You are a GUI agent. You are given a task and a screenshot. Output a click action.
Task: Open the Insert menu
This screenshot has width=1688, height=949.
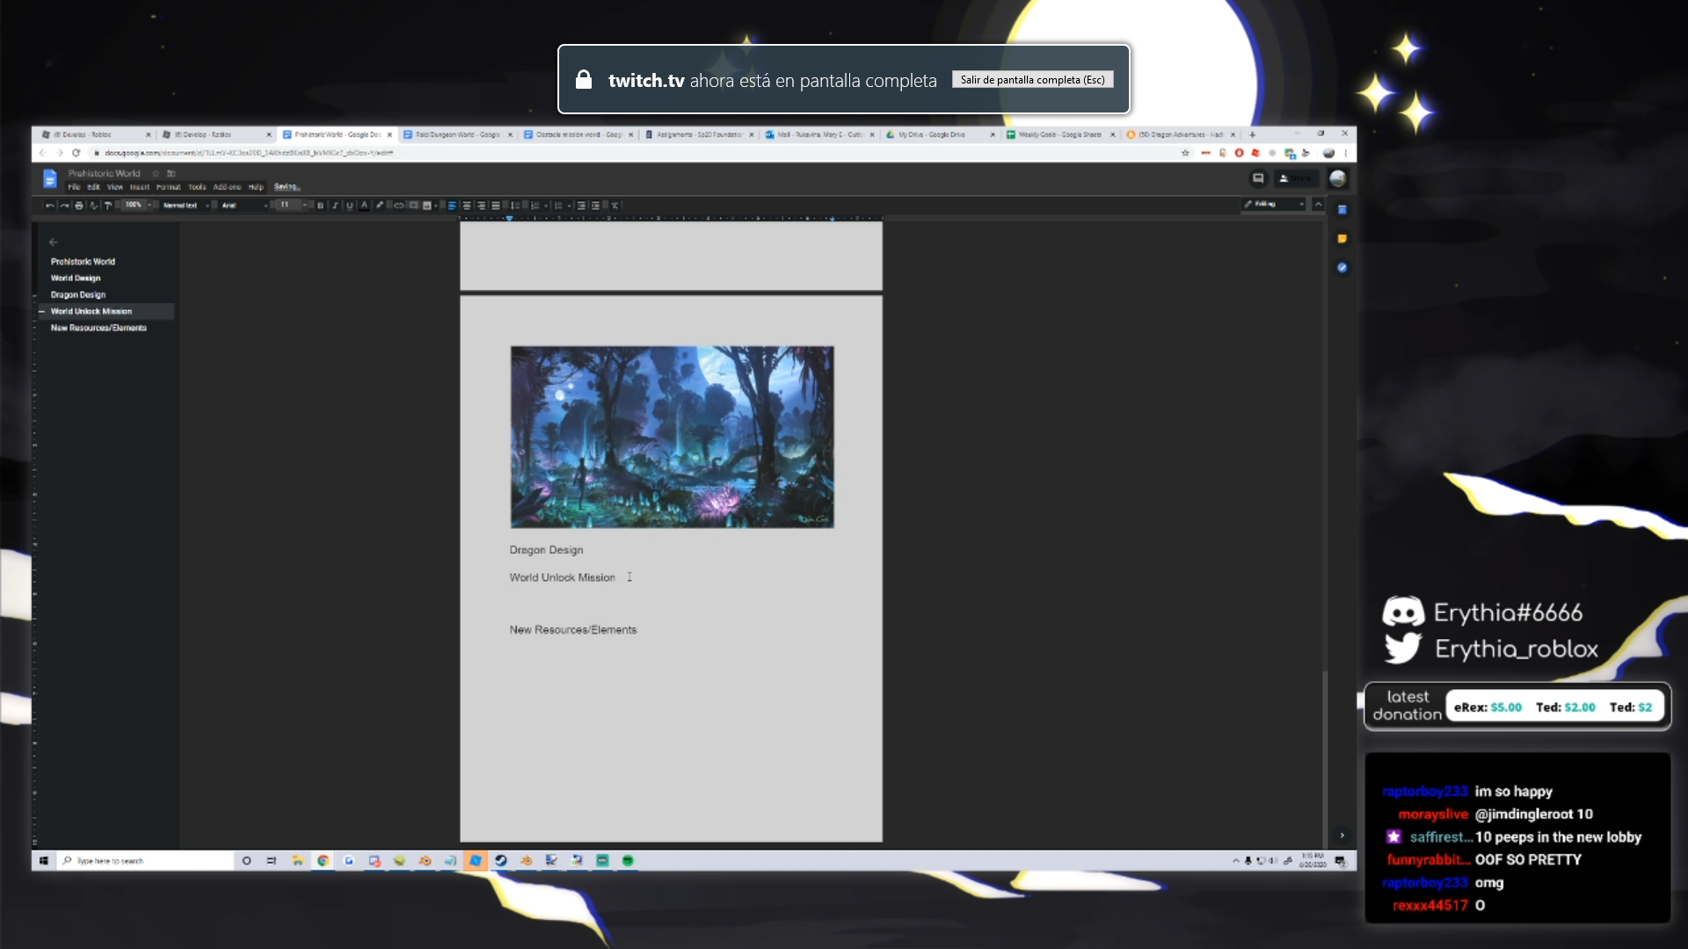pyautogui.click(x=140, y=187)
